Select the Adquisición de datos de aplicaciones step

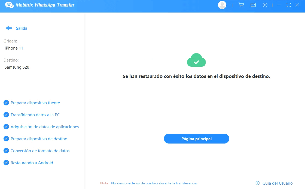tap(45, 127)
